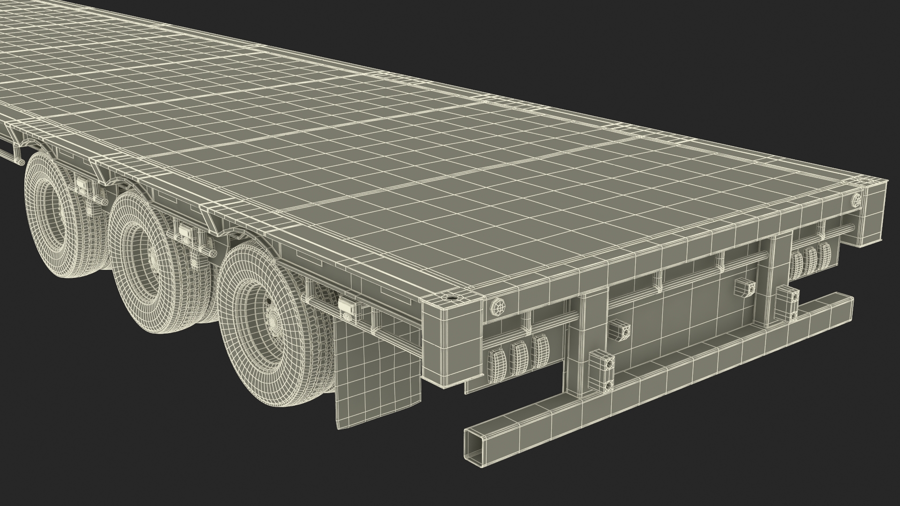Viewport: 900px width, 506px height.
Task: Click left bumper mounting bracket with bolts
Action: coord(602,370)
